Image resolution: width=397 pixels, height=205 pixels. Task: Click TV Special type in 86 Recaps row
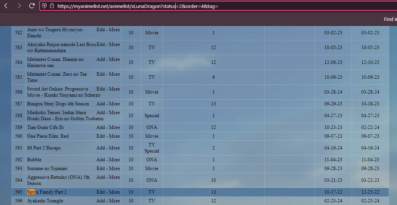152,148
